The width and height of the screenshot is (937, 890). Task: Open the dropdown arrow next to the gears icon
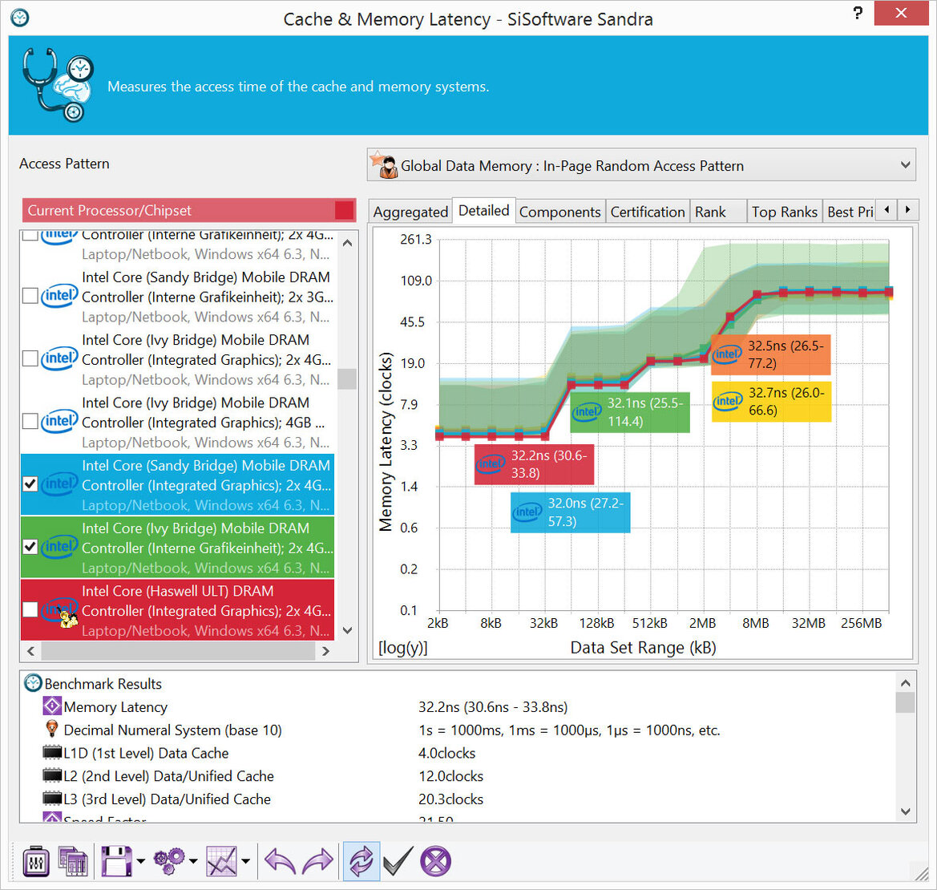pos(193,861)
